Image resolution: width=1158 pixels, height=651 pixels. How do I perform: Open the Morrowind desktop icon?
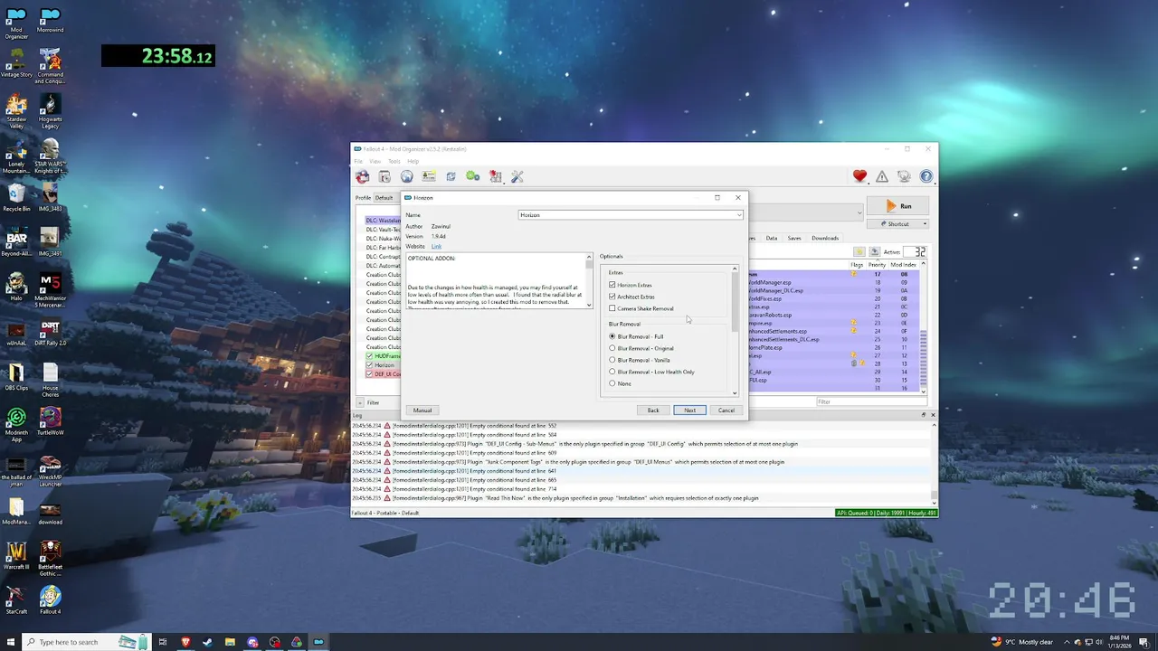[x=50, y=20]
